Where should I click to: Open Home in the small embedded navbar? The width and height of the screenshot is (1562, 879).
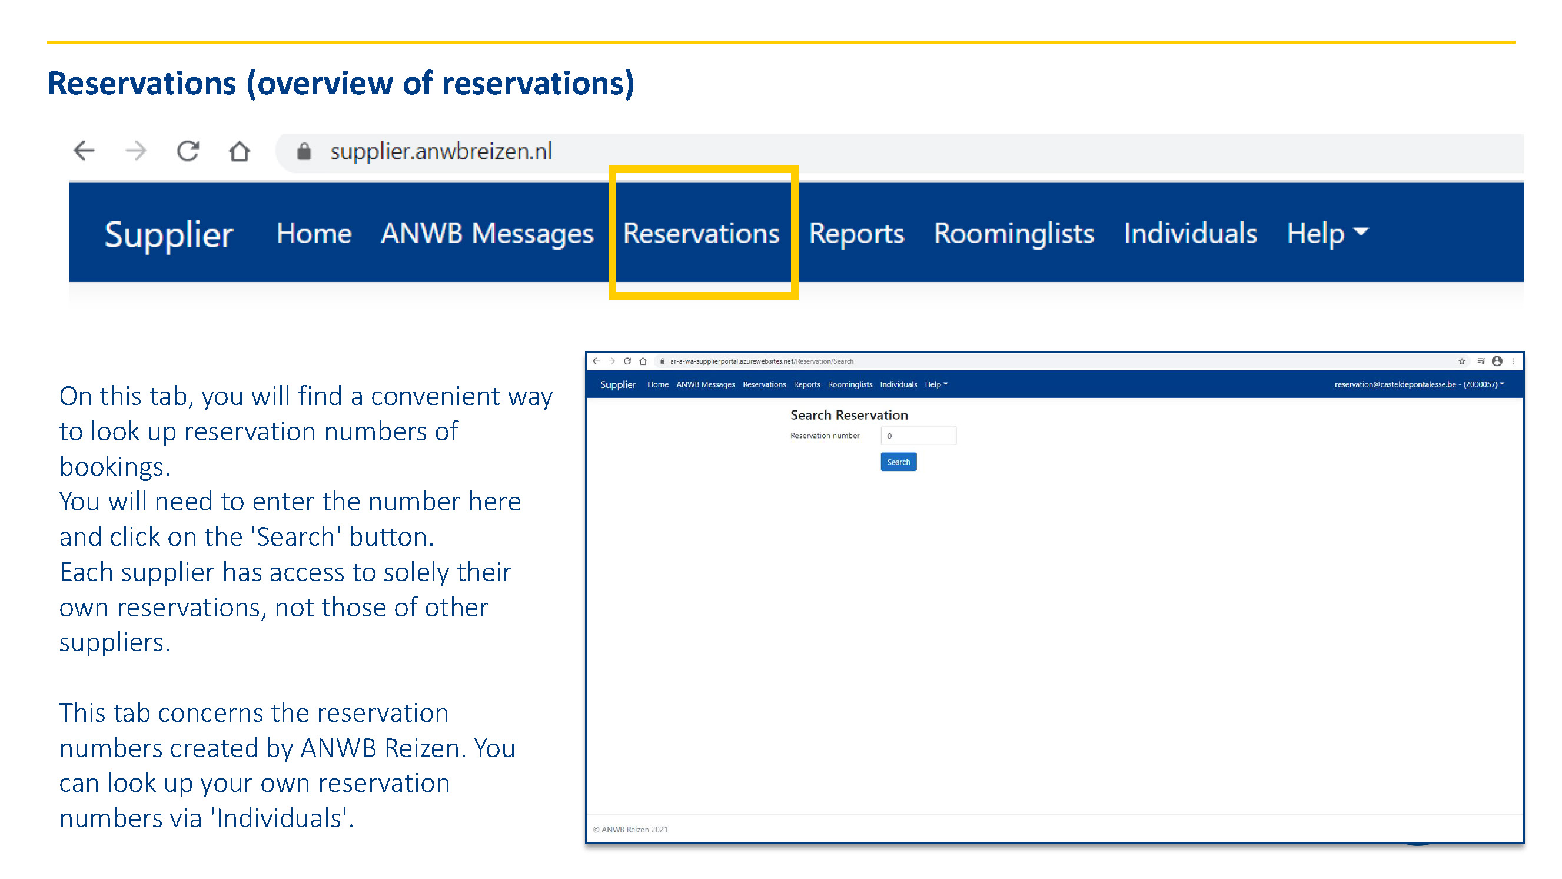tap(658, 384)
